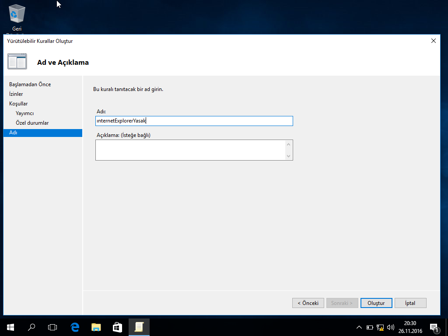The image size is (448, 336).
Task: Go to the Başlamadan Önce step
Action: [x=30, y=84]
